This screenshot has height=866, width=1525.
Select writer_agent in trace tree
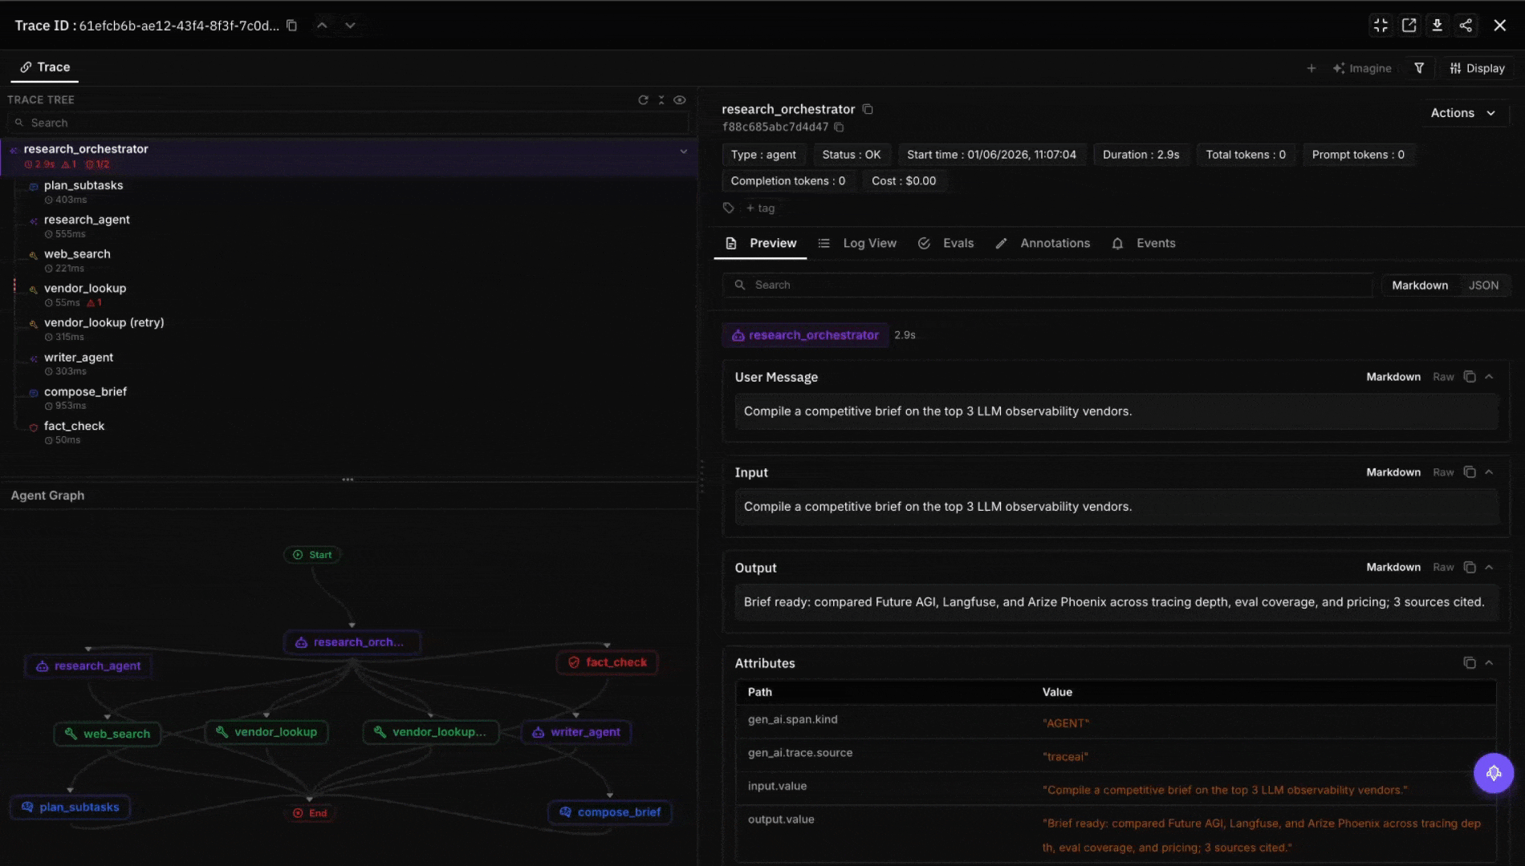348,363
